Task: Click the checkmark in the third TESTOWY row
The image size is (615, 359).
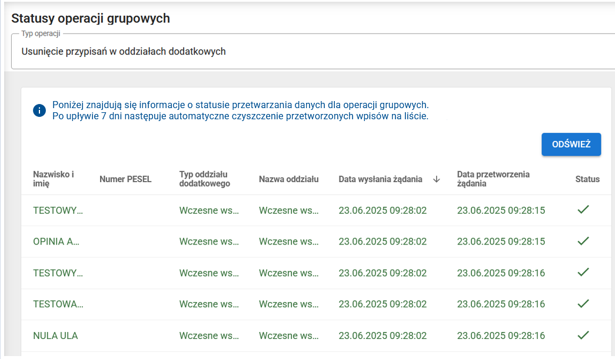Action: coord(583,273)
